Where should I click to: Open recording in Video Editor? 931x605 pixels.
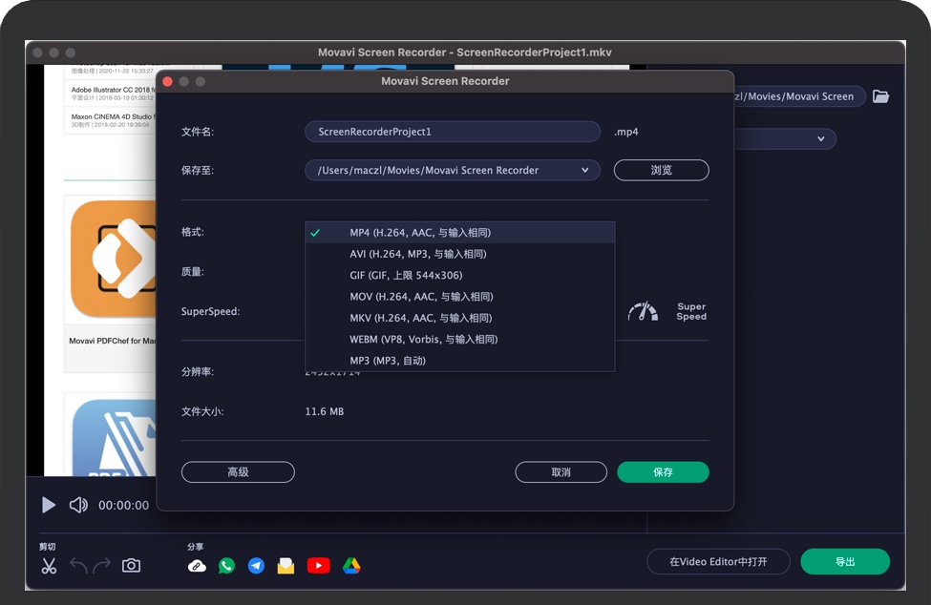pos(718,561)
